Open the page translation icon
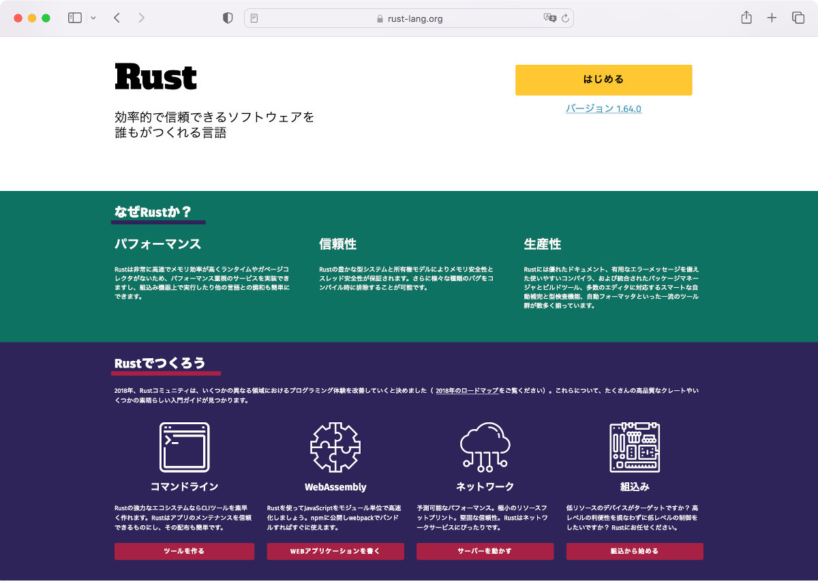 (x=549, y=18)
